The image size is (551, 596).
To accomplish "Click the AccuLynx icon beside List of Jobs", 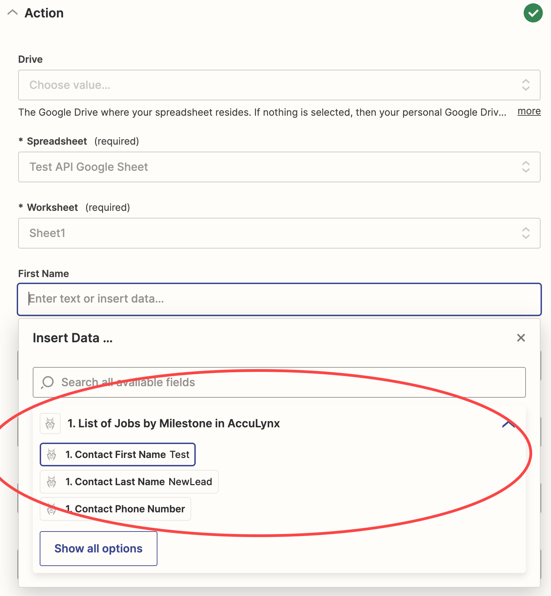I will [50, 423].
